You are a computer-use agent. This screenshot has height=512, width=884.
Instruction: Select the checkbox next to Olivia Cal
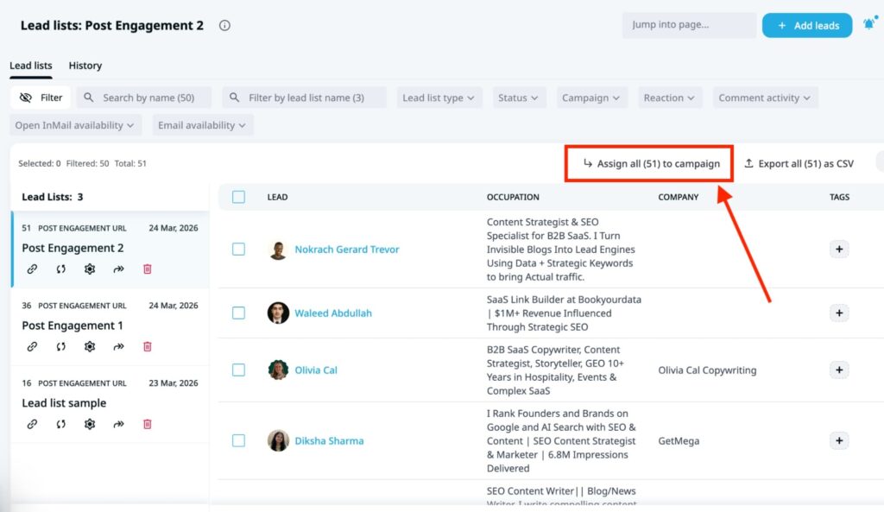[x=239, y=370]
